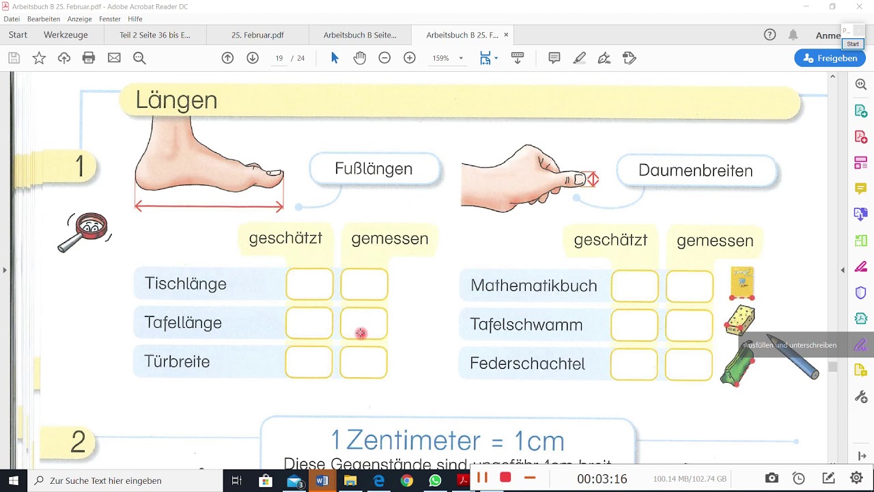Open the notifications bell icon

coord(793,35)
